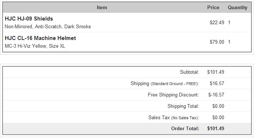Viewport: 254px width, 139px height.
Task: Click the $16.57 shipping amount
Action: point(217,84)
